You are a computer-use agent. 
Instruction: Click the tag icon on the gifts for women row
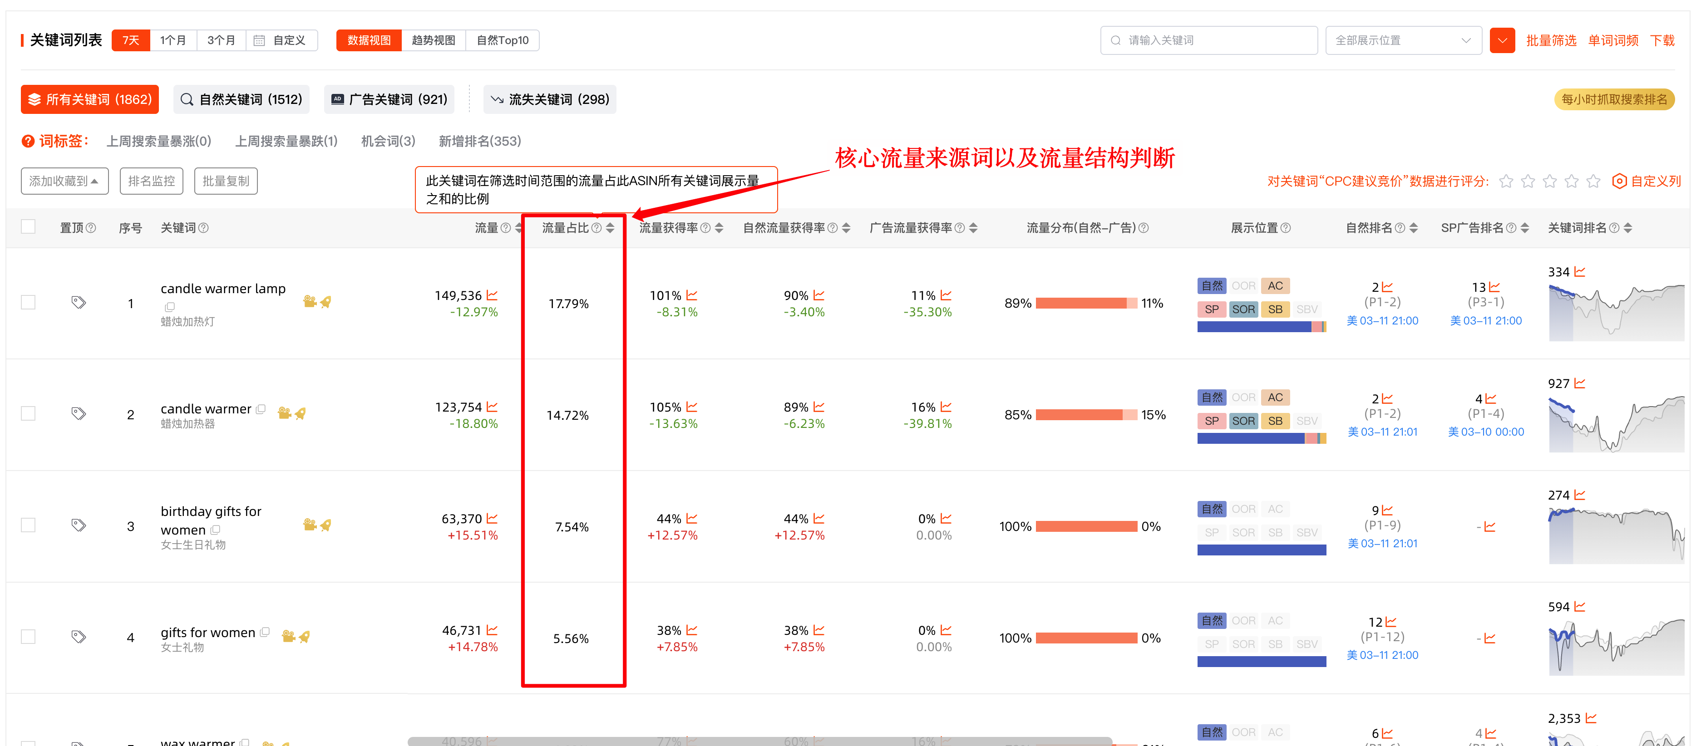tap(79, 636)
